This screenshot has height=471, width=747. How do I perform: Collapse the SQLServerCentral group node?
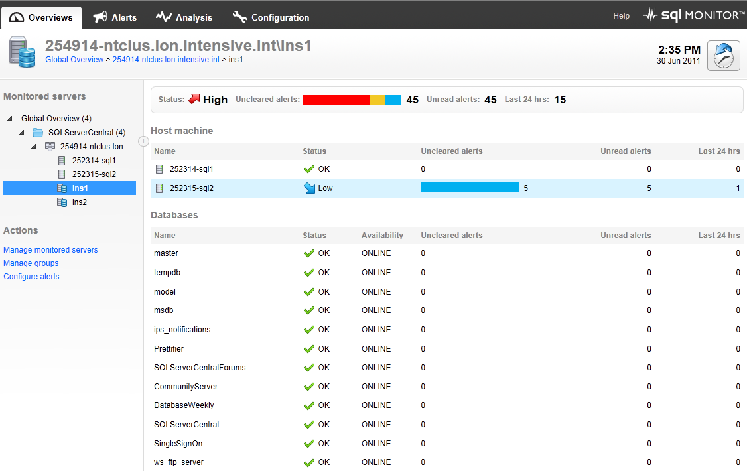22,133
